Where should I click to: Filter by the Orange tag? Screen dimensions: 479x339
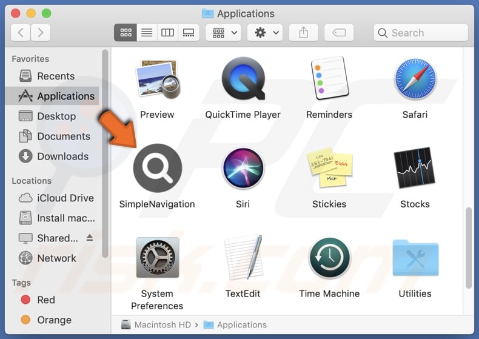(x=52, y=320)
